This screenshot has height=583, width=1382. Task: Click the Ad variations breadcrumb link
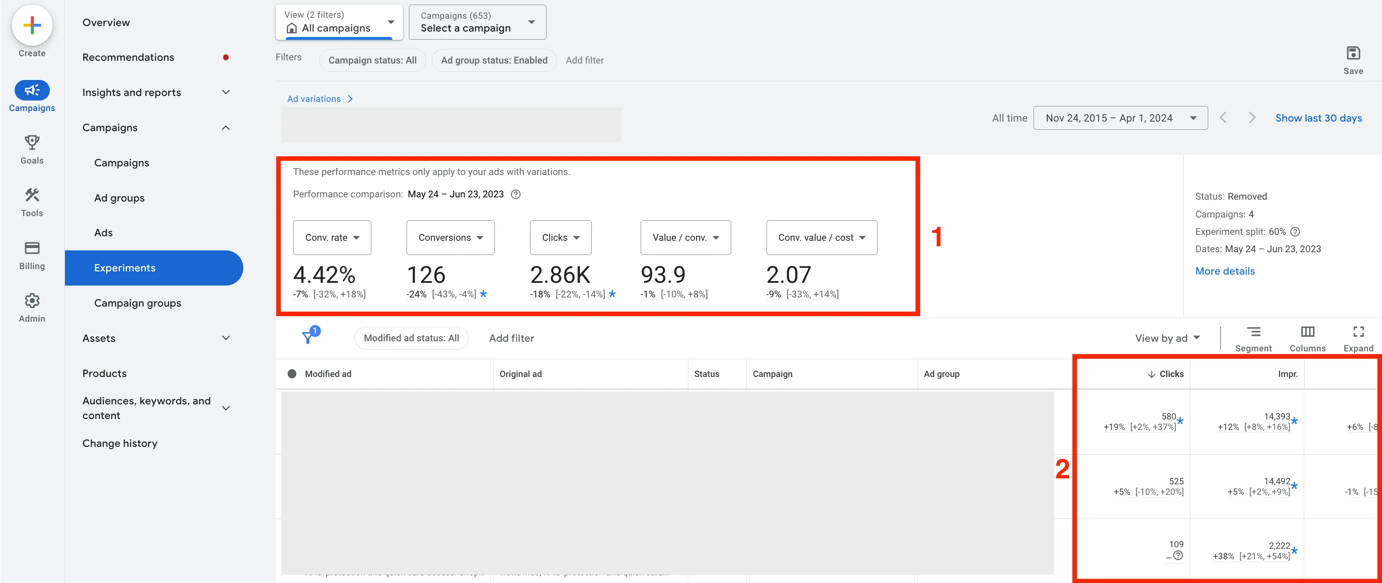(314, 99)
